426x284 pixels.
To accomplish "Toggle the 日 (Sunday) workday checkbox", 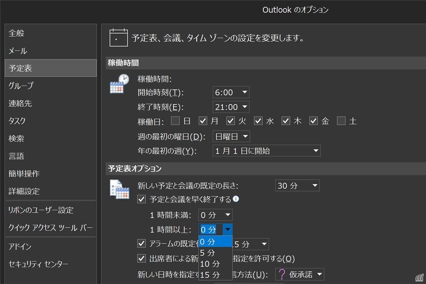I will 175,121.
